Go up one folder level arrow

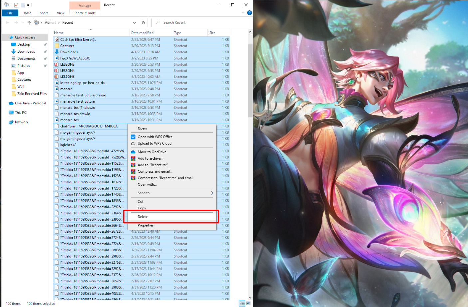click(29, 22)
